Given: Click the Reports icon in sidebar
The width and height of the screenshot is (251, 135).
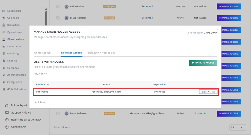Looking at the screenshot, I should (4, 61).
